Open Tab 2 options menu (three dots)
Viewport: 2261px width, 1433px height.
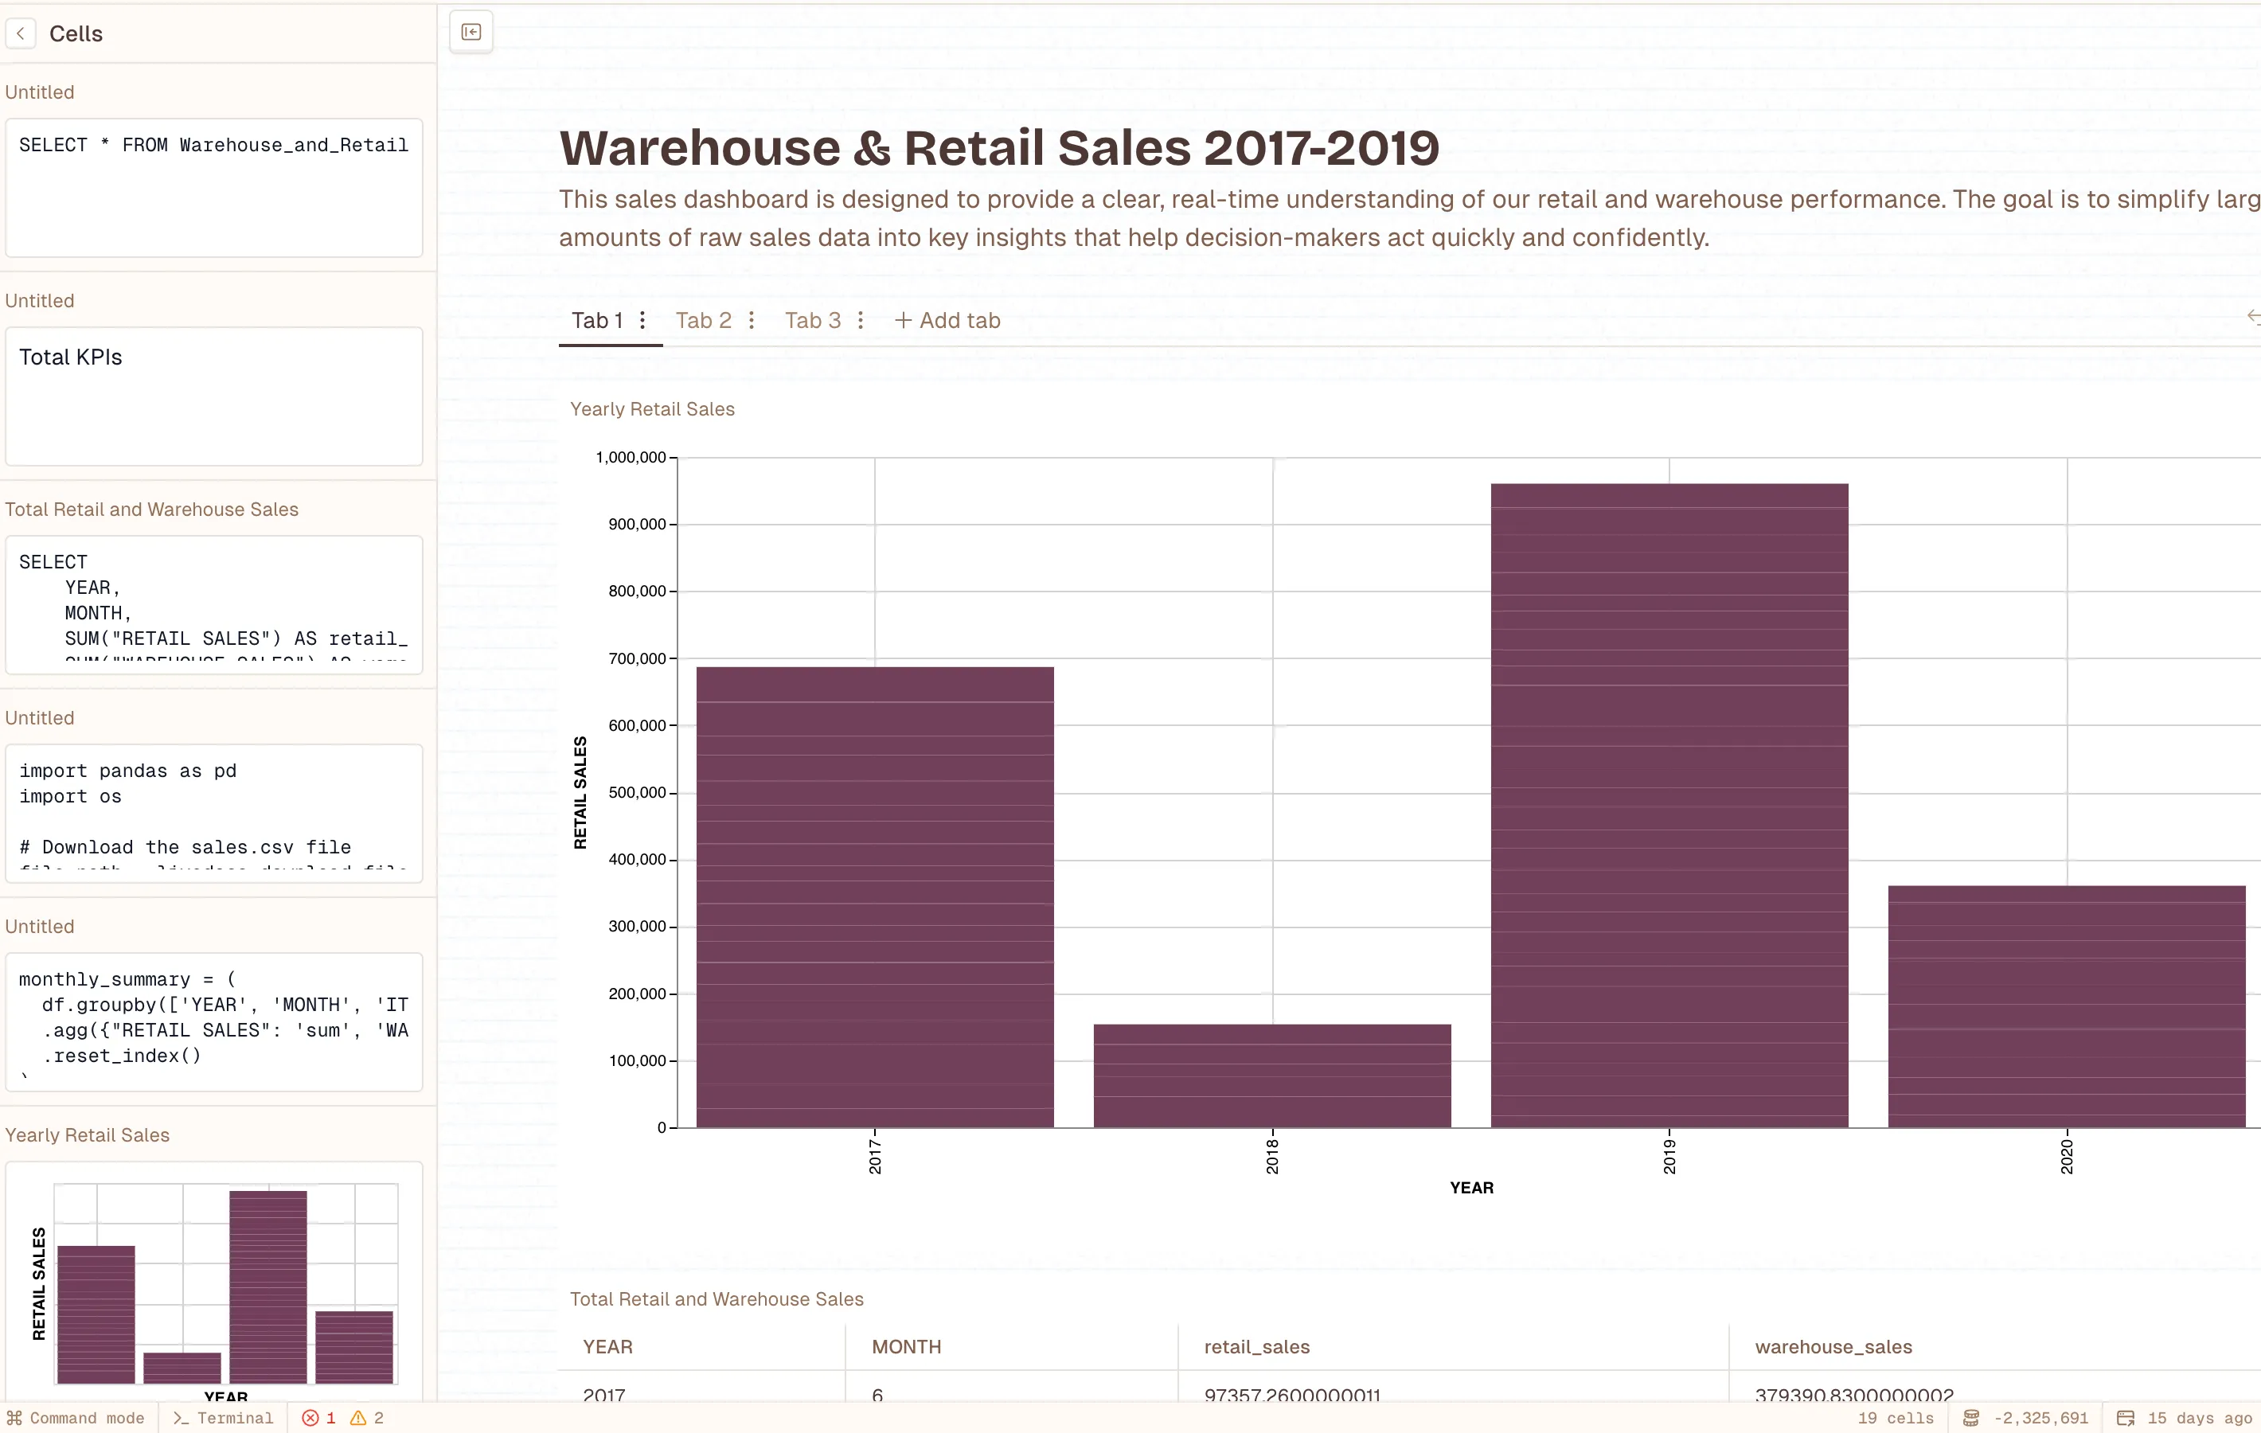(752, 320)
